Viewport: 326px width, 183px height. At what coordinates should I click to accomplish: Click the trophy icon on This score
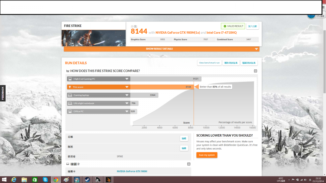pyautogui.click(x=70, y=87)
